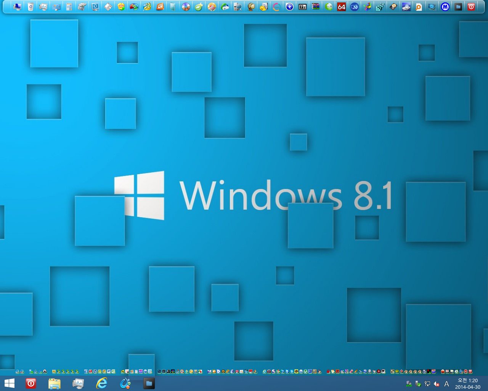Open the CD disc icon in top dock
The width and height of the screenshot is (488, 391).
[186, 7]
